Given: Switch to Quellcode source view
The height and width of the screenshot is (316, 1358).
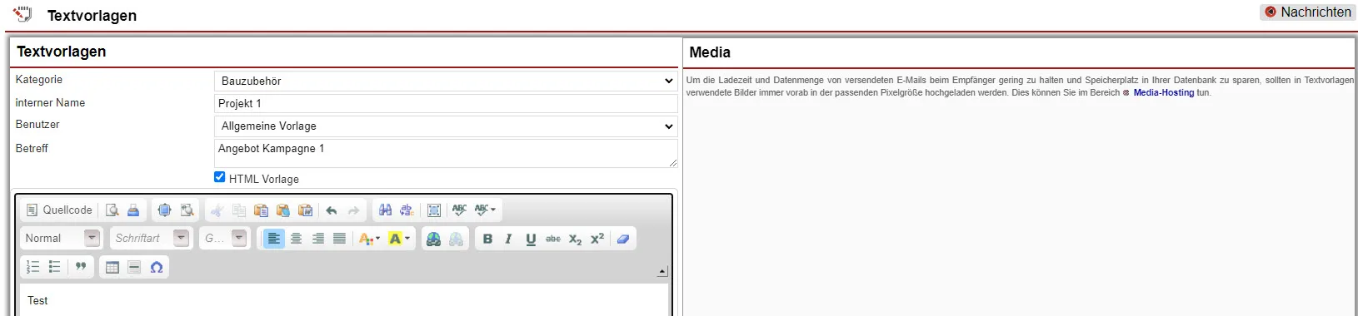Looking at the screenshot, I should [59, 210].
